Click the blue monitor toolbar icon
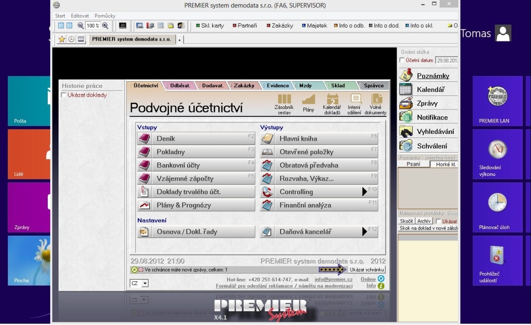The image size is (531, 325). click(x=139, y=25)
